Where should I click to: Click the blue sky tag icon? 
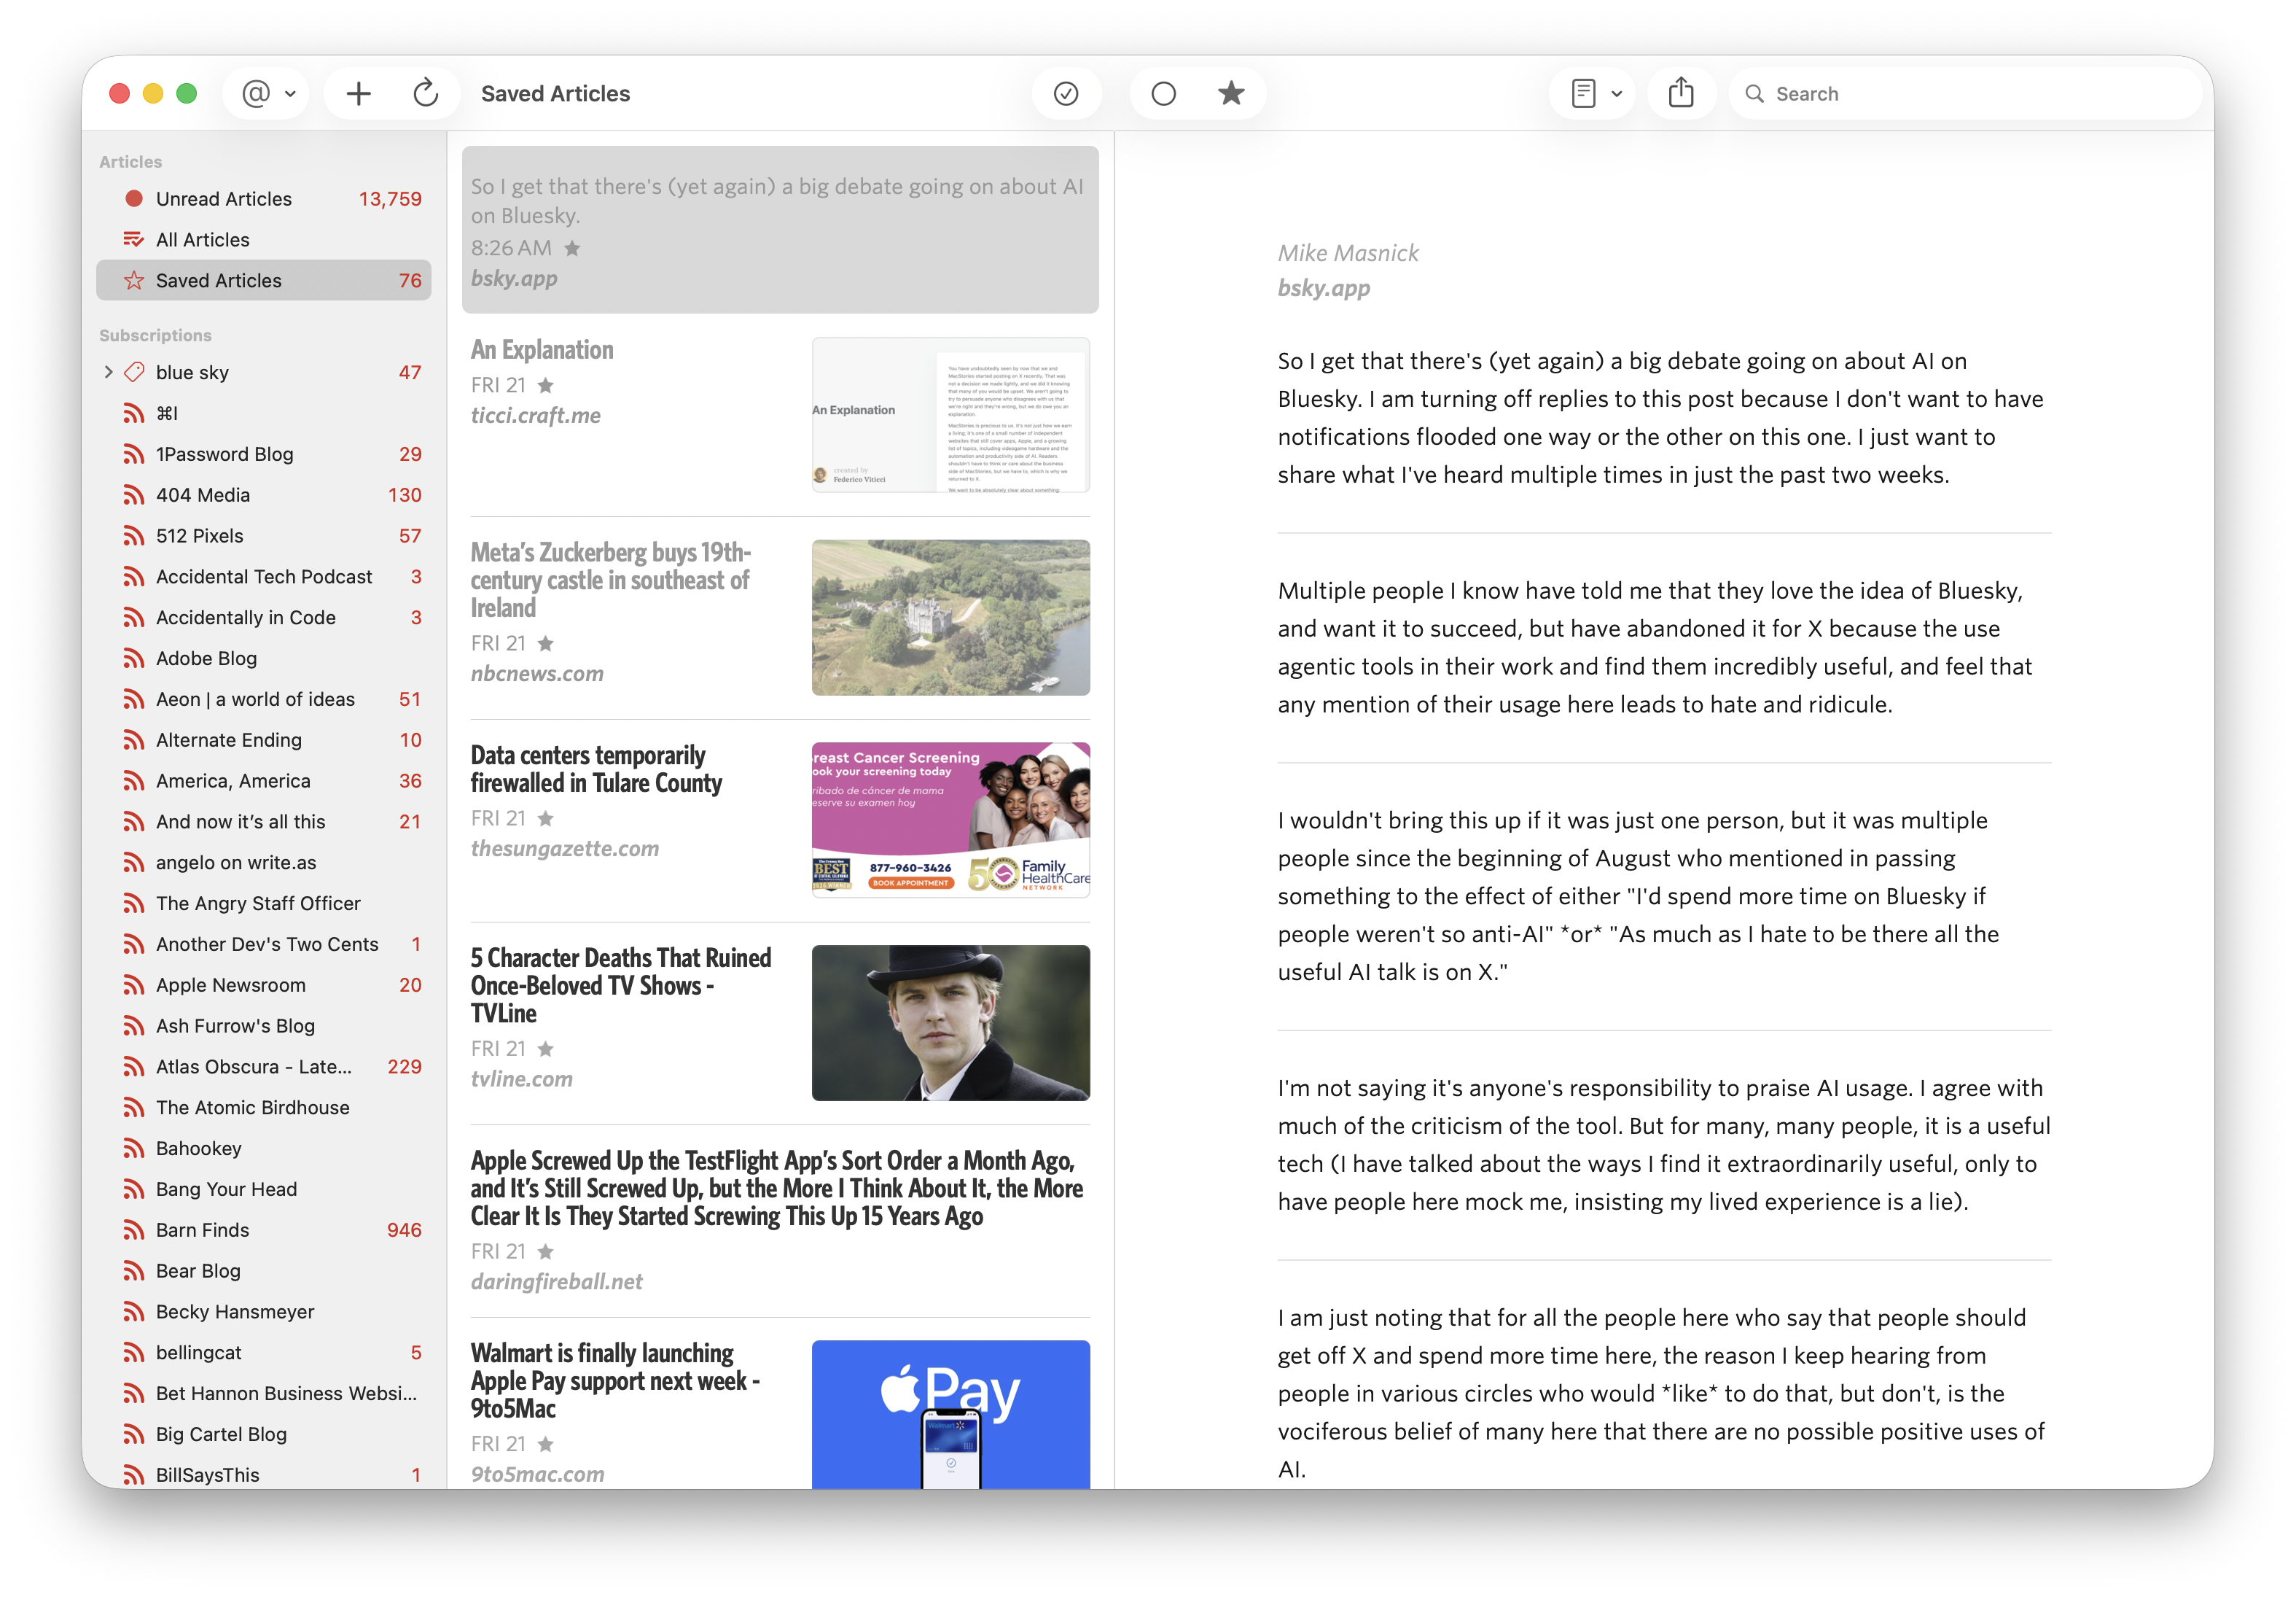[x=134, y=372]
